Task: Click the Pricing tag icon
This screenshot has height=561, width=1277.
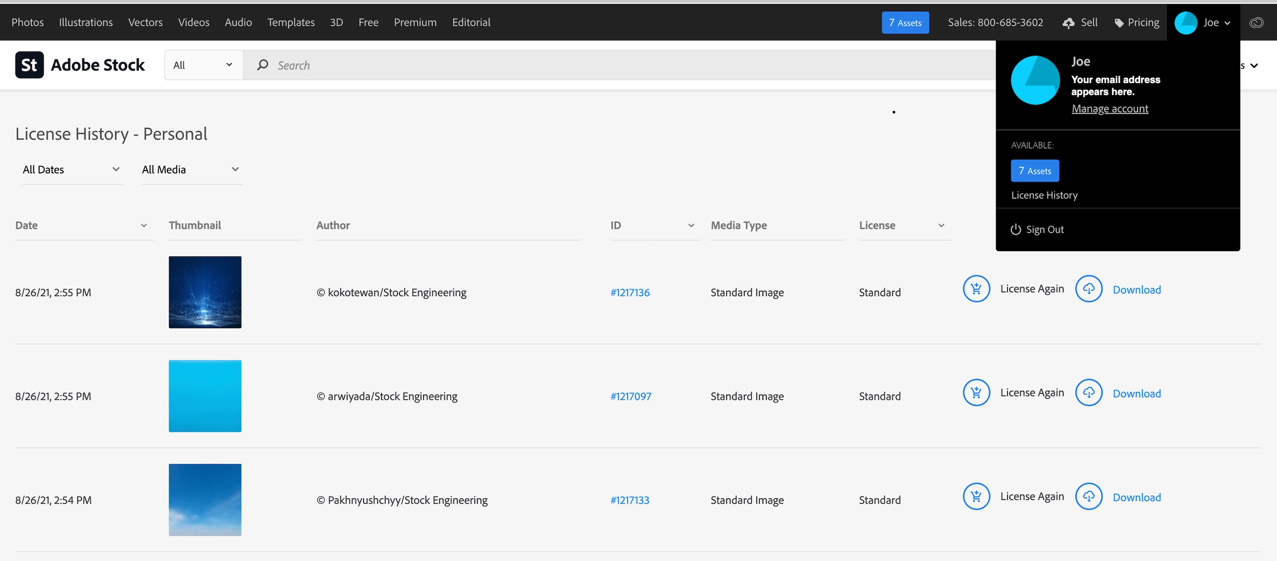Action: 1119,23
